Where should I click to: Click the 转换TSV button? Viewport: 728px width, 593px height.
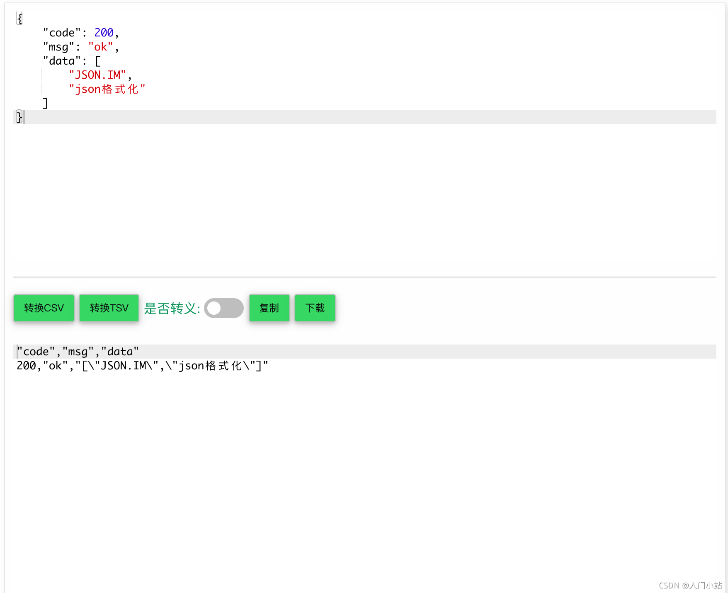109,308
